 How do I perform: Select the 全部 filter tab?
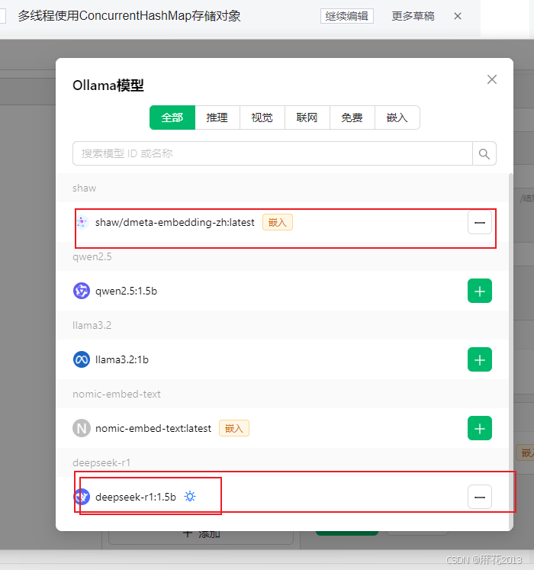pos(172,118)
